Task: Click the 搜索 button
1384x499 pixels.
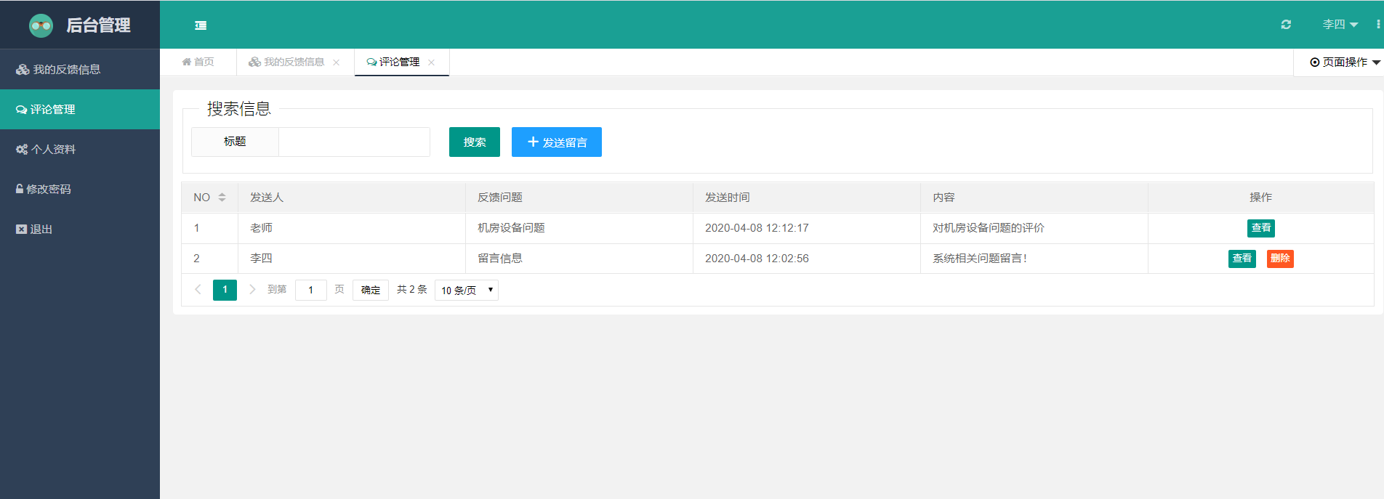Action: (475, 142)
